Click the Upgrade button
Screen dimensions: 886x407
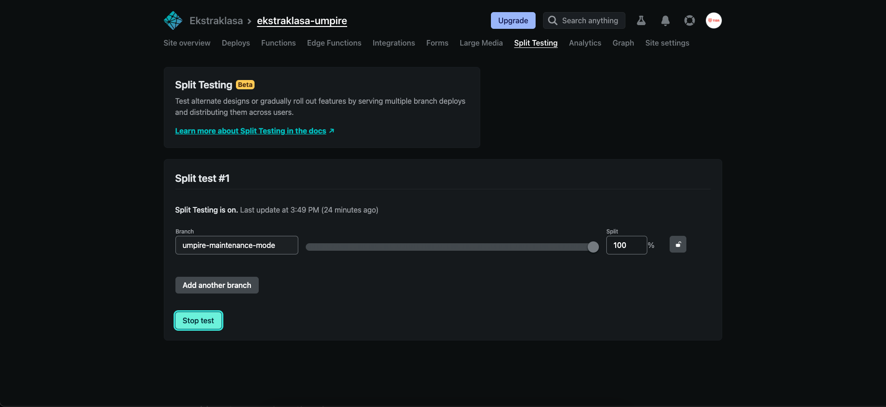click(x=513, y=20)
